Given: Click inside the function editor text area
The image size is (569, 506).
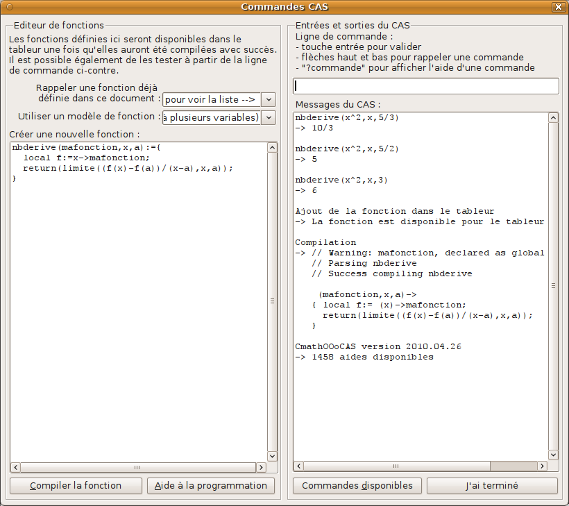Looking at the screenshot, I should (139, 301).
